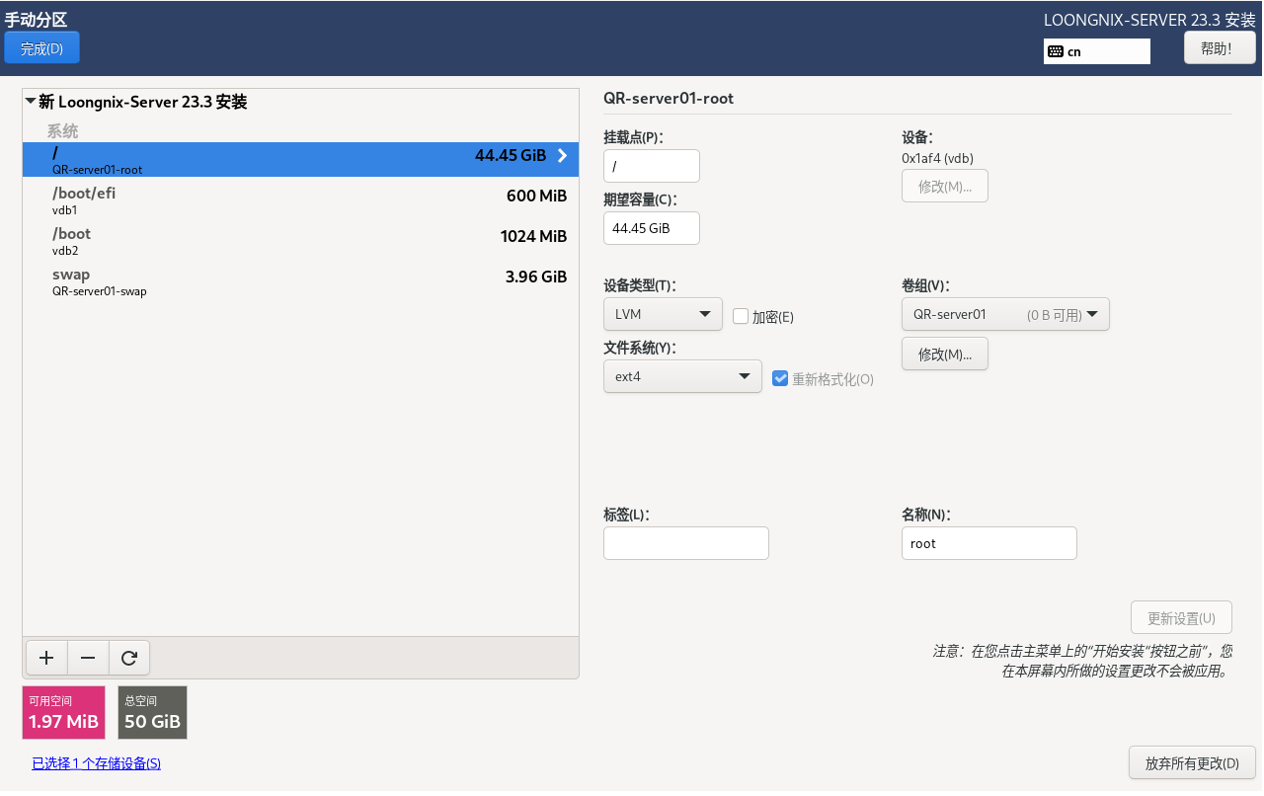Screen dimensions: 1264x796
Task: Click the add mount point plus icon
Action: coord(46,658)
